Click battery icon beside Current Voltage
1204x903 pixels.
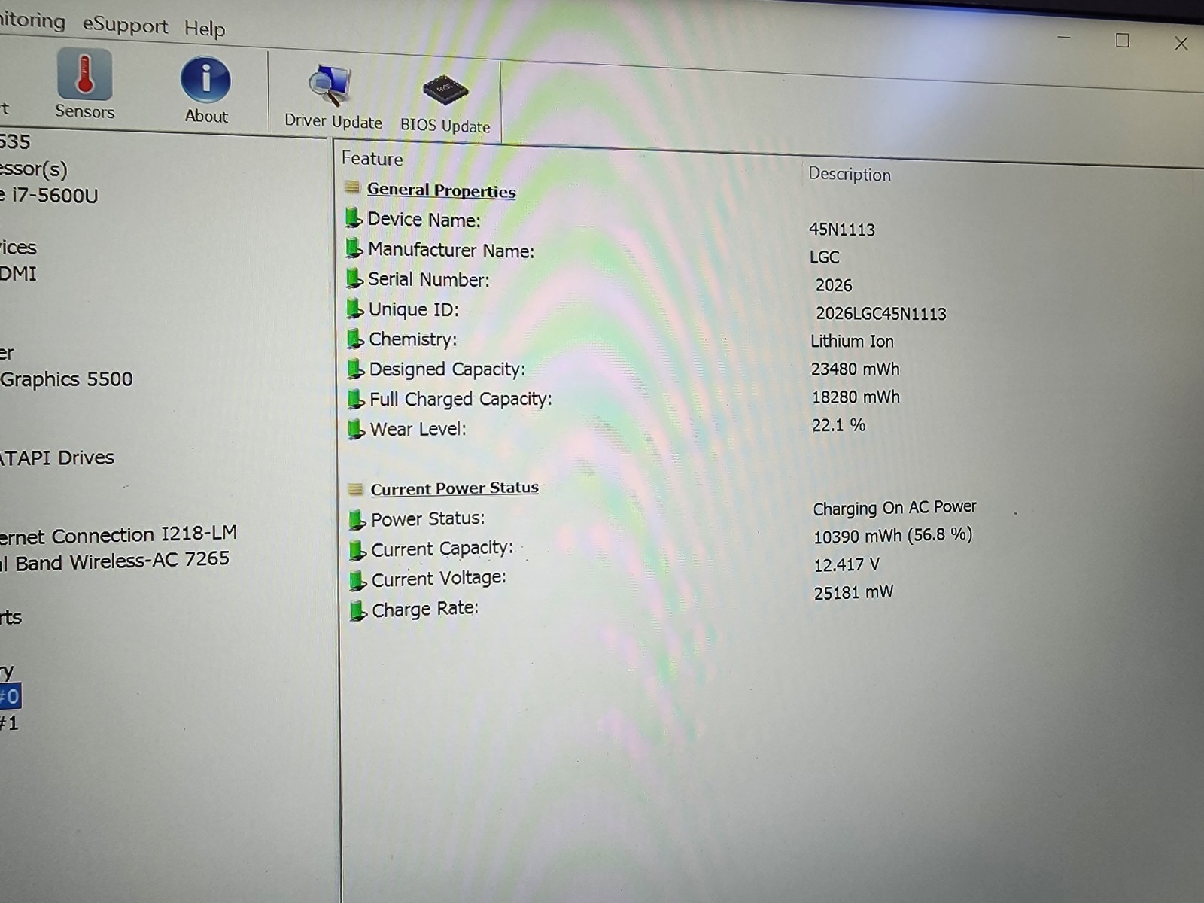coord(357,580)
